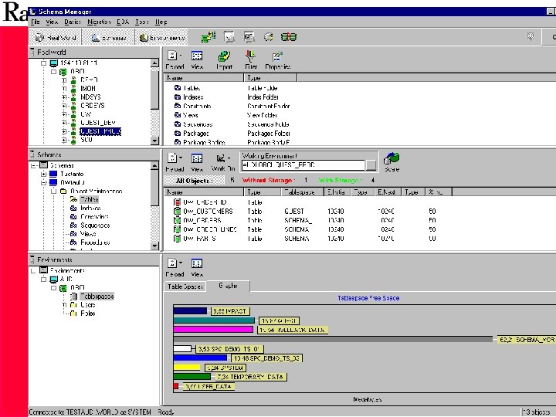The image size is (556, 417).
Task: Select the Tablespace node in Environments tree
Action: tap(97, 297)
